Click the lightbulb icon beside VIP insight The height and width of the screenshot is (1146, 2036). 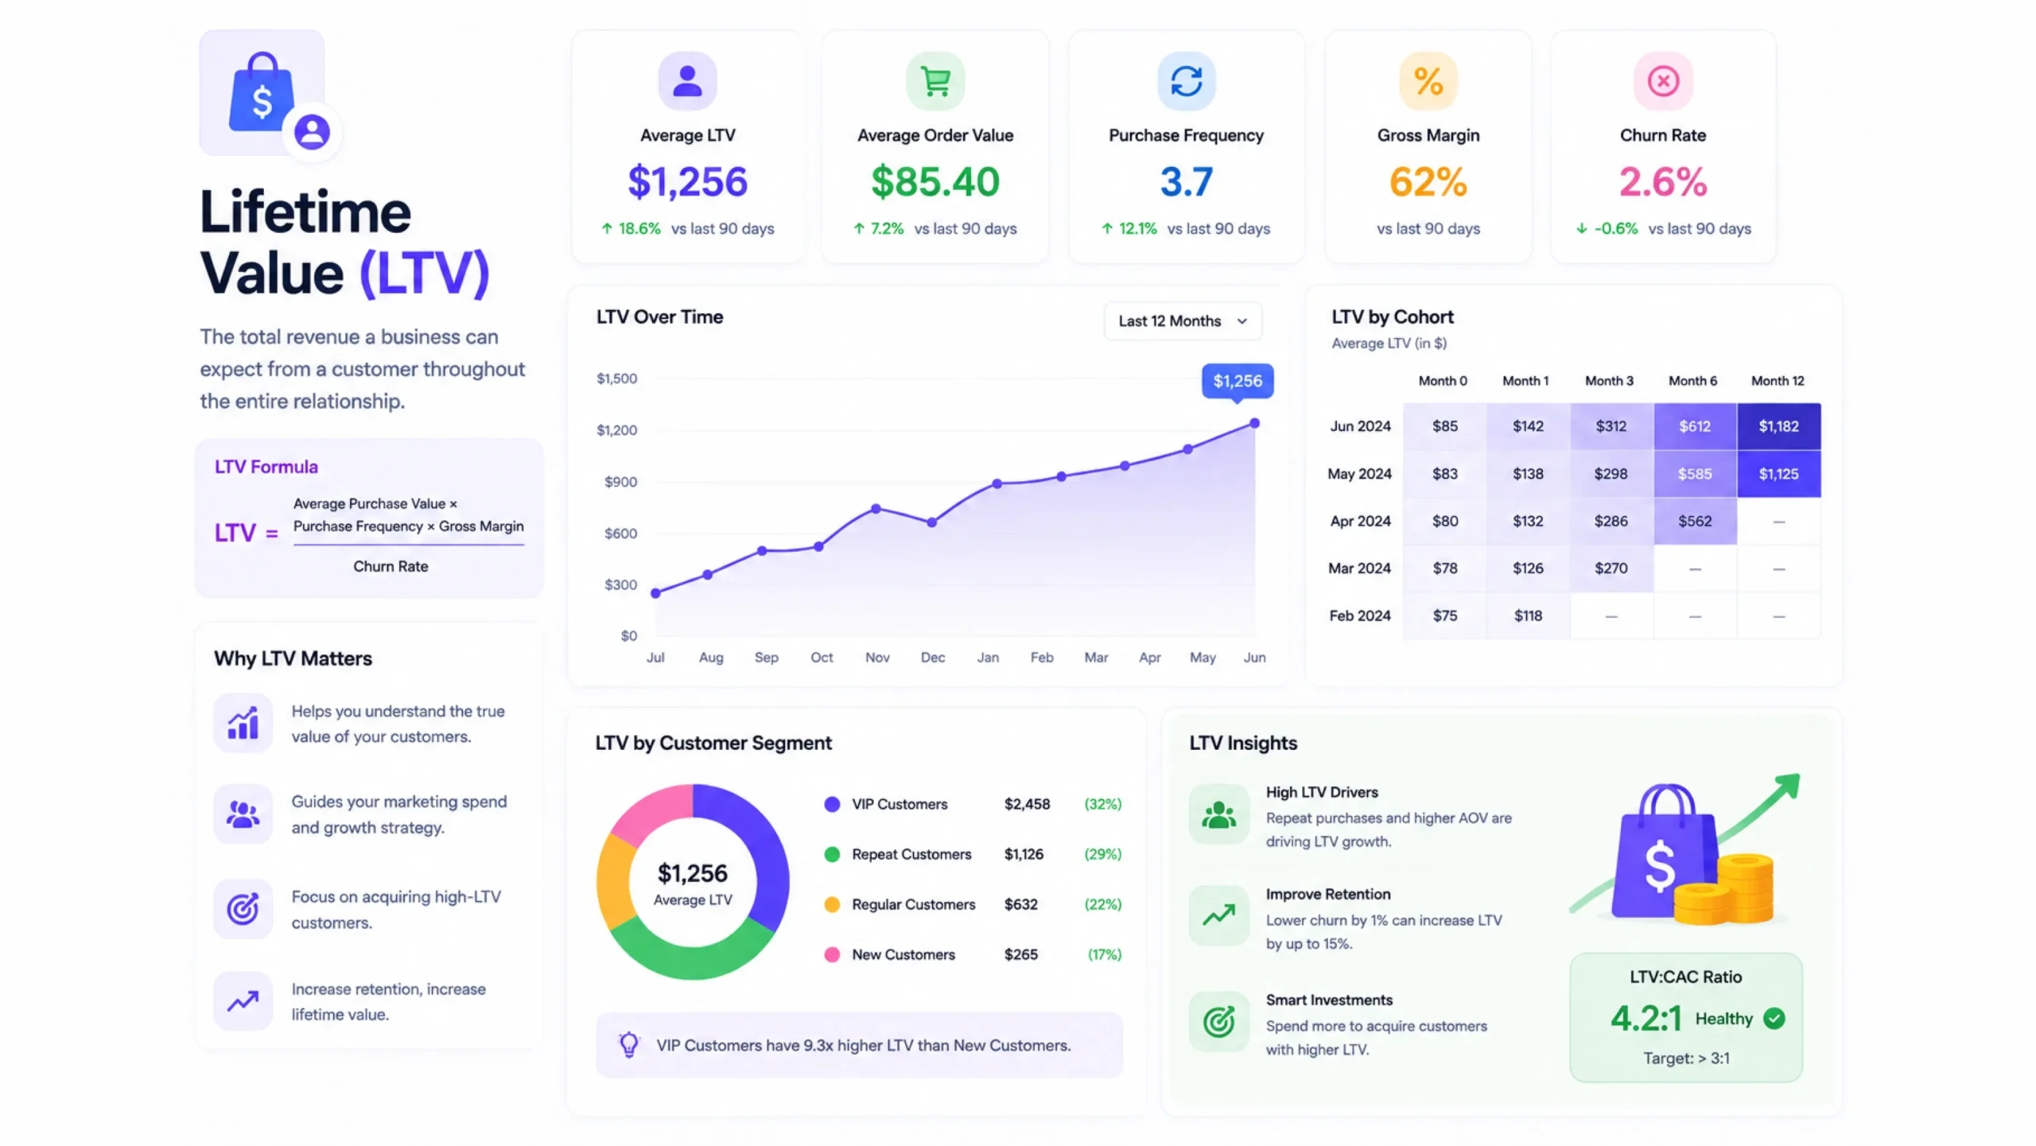(628, 1044)
